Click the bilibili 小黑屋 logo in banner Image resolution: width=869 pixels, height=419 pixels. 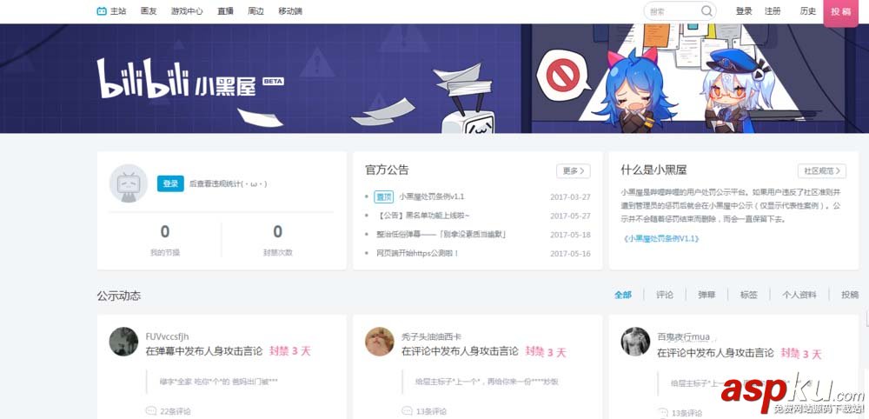coord(176,79)
